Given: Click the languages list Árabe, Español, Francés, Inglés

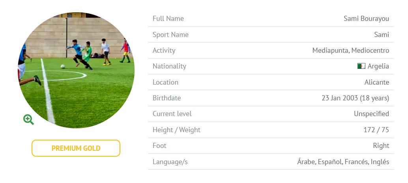Looking at the screenshot, I should pos(343,162).
